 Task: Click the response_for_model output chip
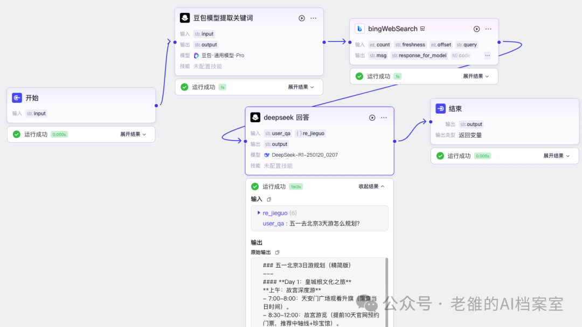419,55
